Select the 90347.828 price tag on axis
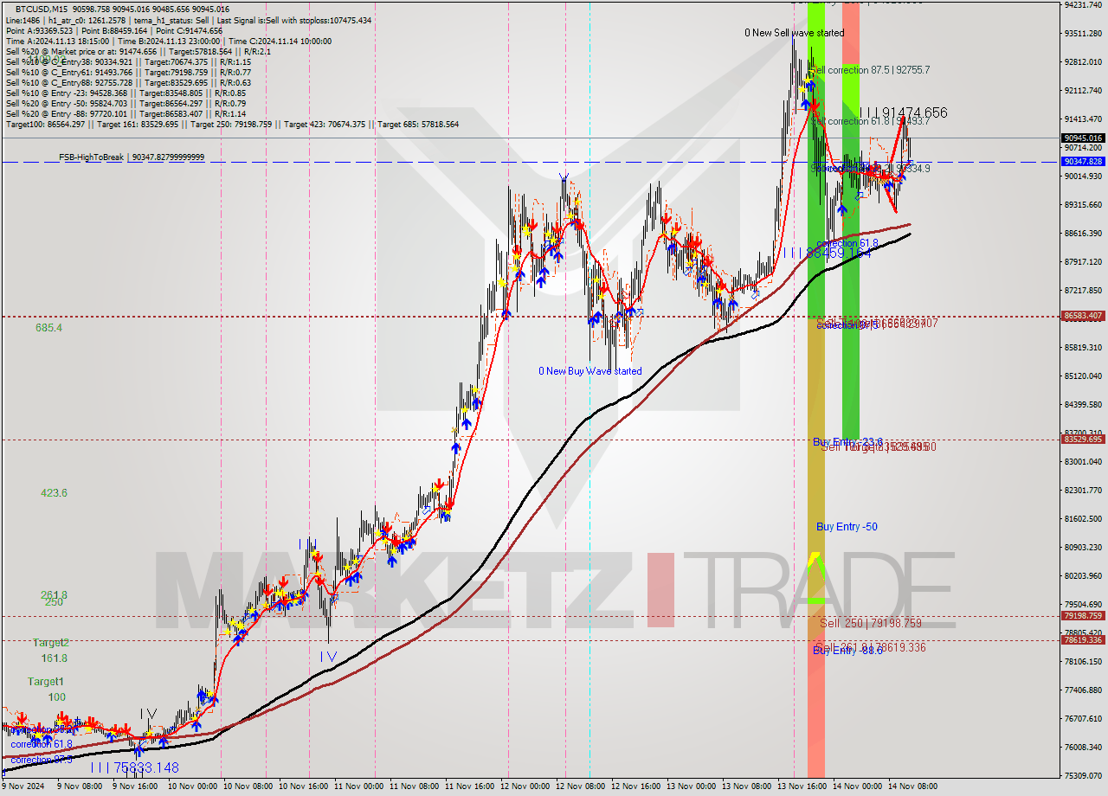The width and height of the screenshot is (1108, 796). tap(1083, 162)
